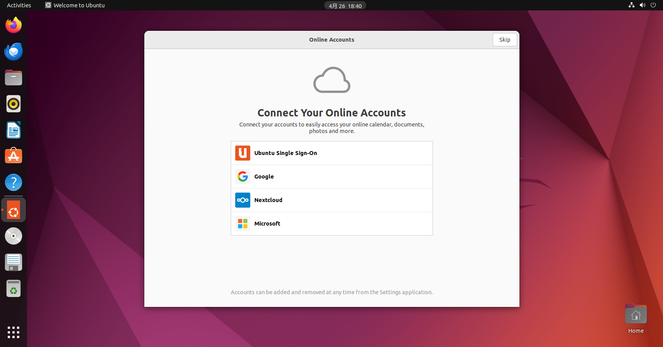The height and width of the screenshot is (347, 663).
Task: Open the Help question mark icon
Action: (14, 182)
